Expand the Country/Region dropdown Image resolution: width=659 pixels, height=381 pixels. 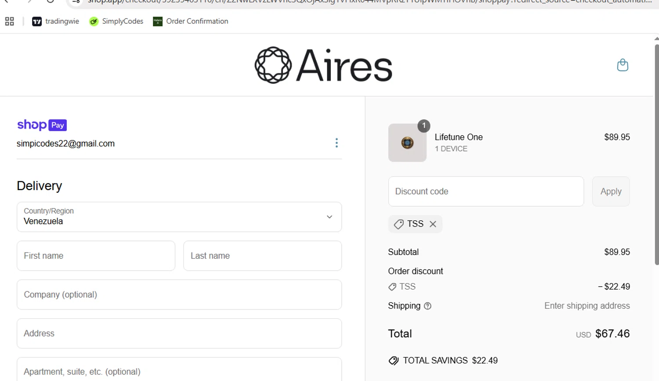[179, 217]
